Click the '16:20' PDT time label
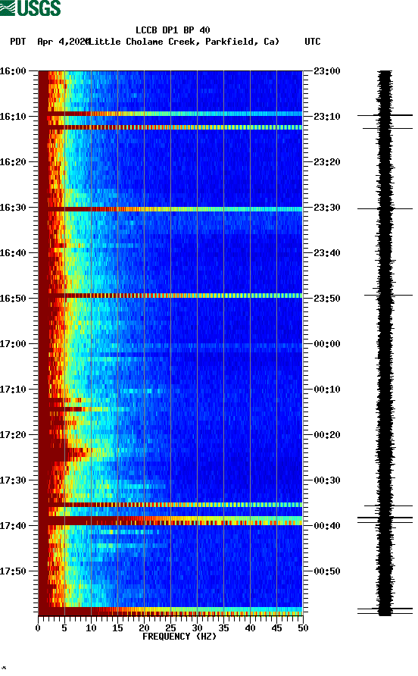Image resolution: width=418 pixels, height=676 pixels. pos(13,162)
